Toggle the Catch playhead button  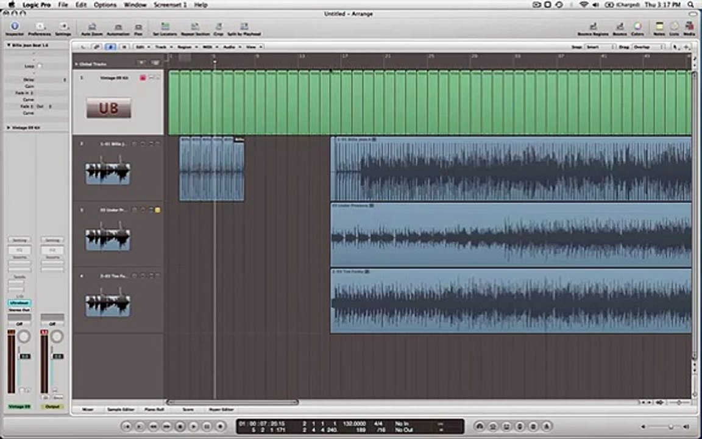coord(110,46)
